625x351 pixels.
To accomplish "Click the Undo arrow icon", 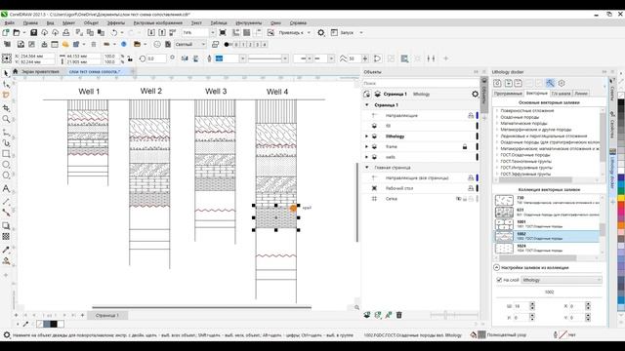I will [114, 32].
